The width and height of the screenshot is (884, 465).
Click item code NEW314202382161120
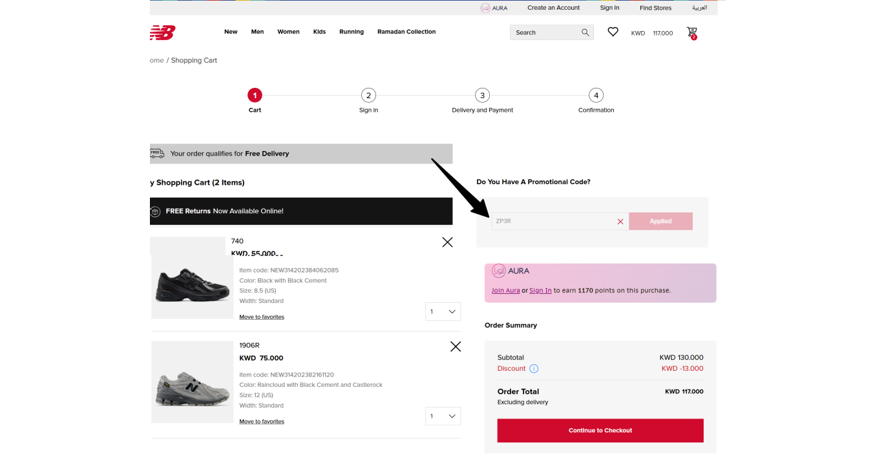286,375
